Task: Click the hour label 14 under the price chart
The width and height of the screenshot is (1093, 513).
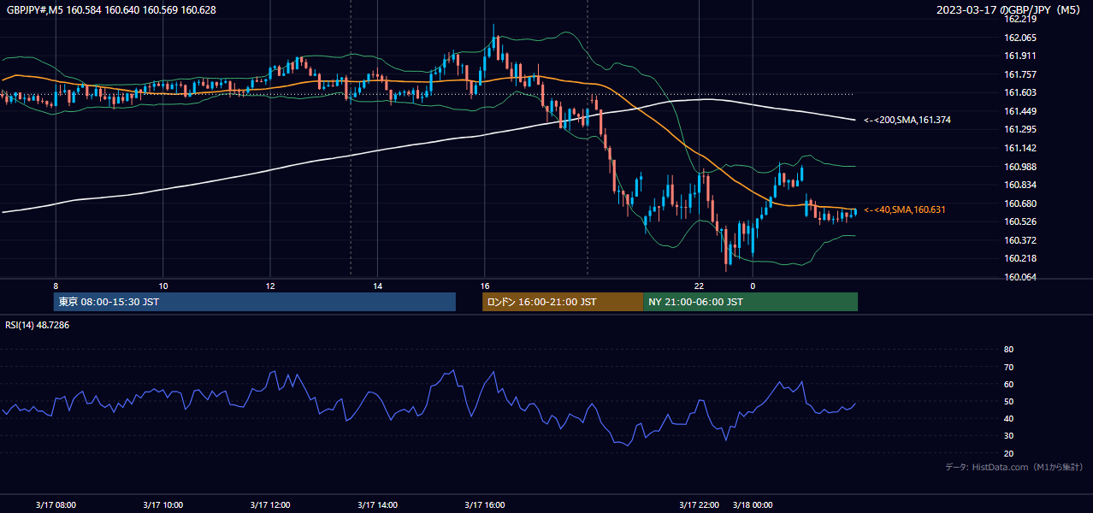Action: [x=377, y=286]
